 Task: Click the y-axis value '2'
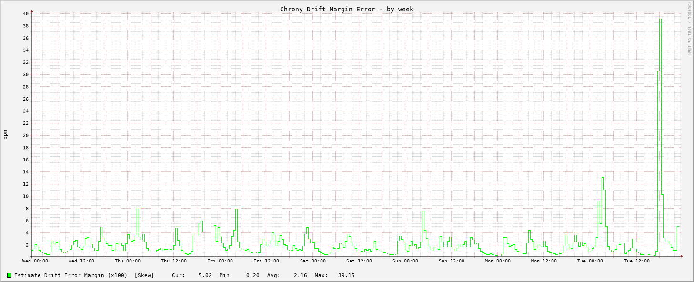[x=27, y=245]
